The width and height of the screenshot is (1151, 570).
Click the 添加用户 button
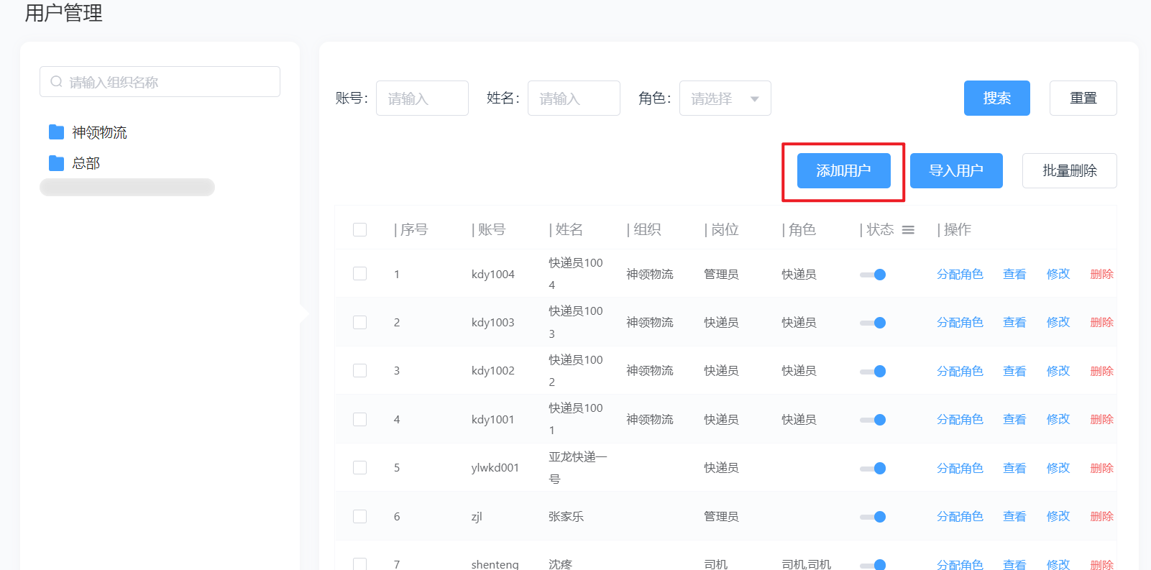pos(843,171)
